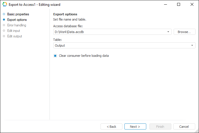
Task: Click the Browse... button
Action: (184, 32)
